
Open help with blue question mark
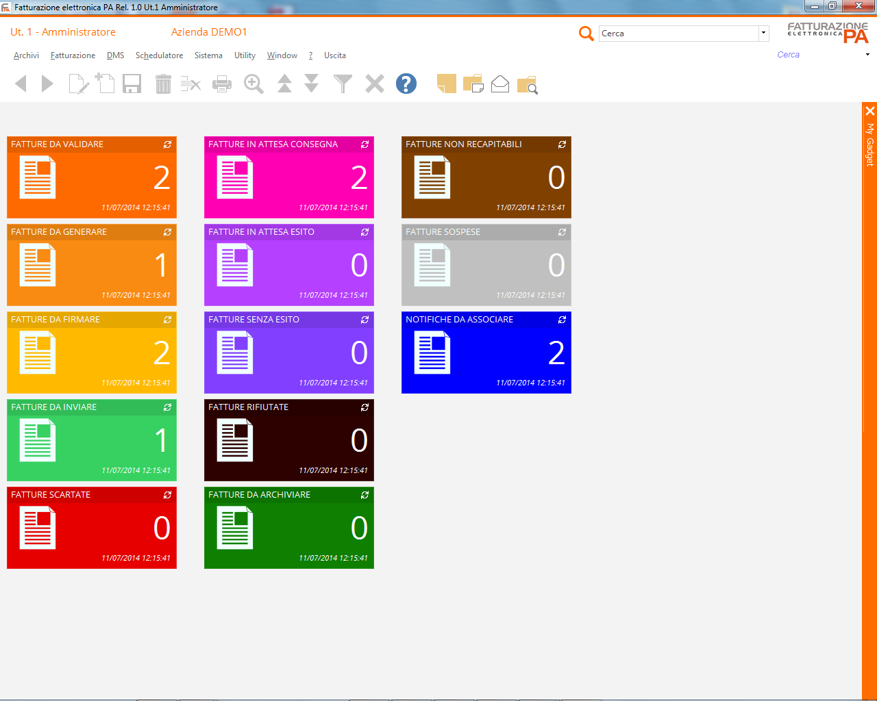[x=406, y=84]
